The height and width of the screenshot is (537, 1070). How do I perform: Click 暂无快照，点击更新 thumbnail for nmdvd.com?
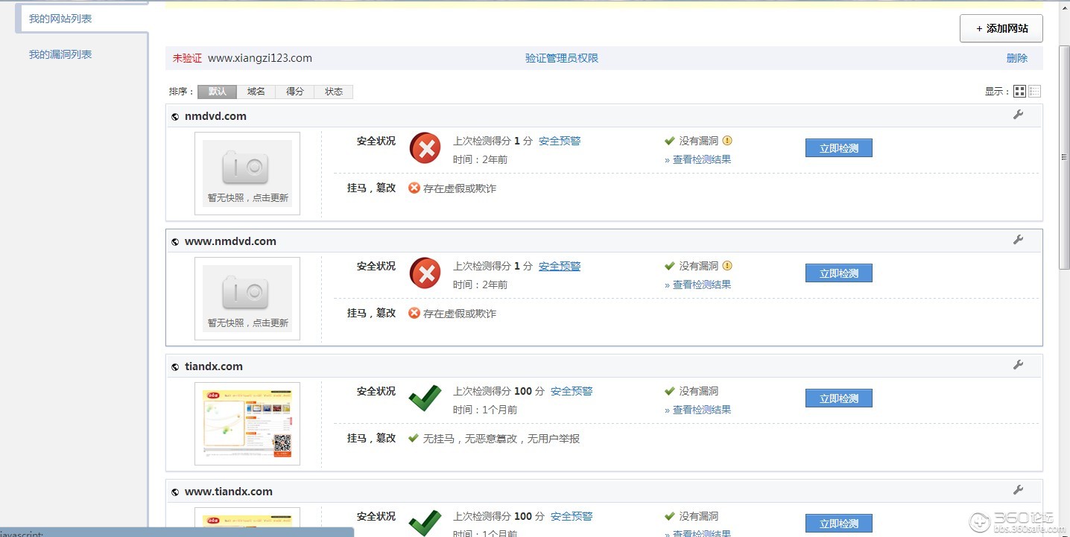(247, 173)
